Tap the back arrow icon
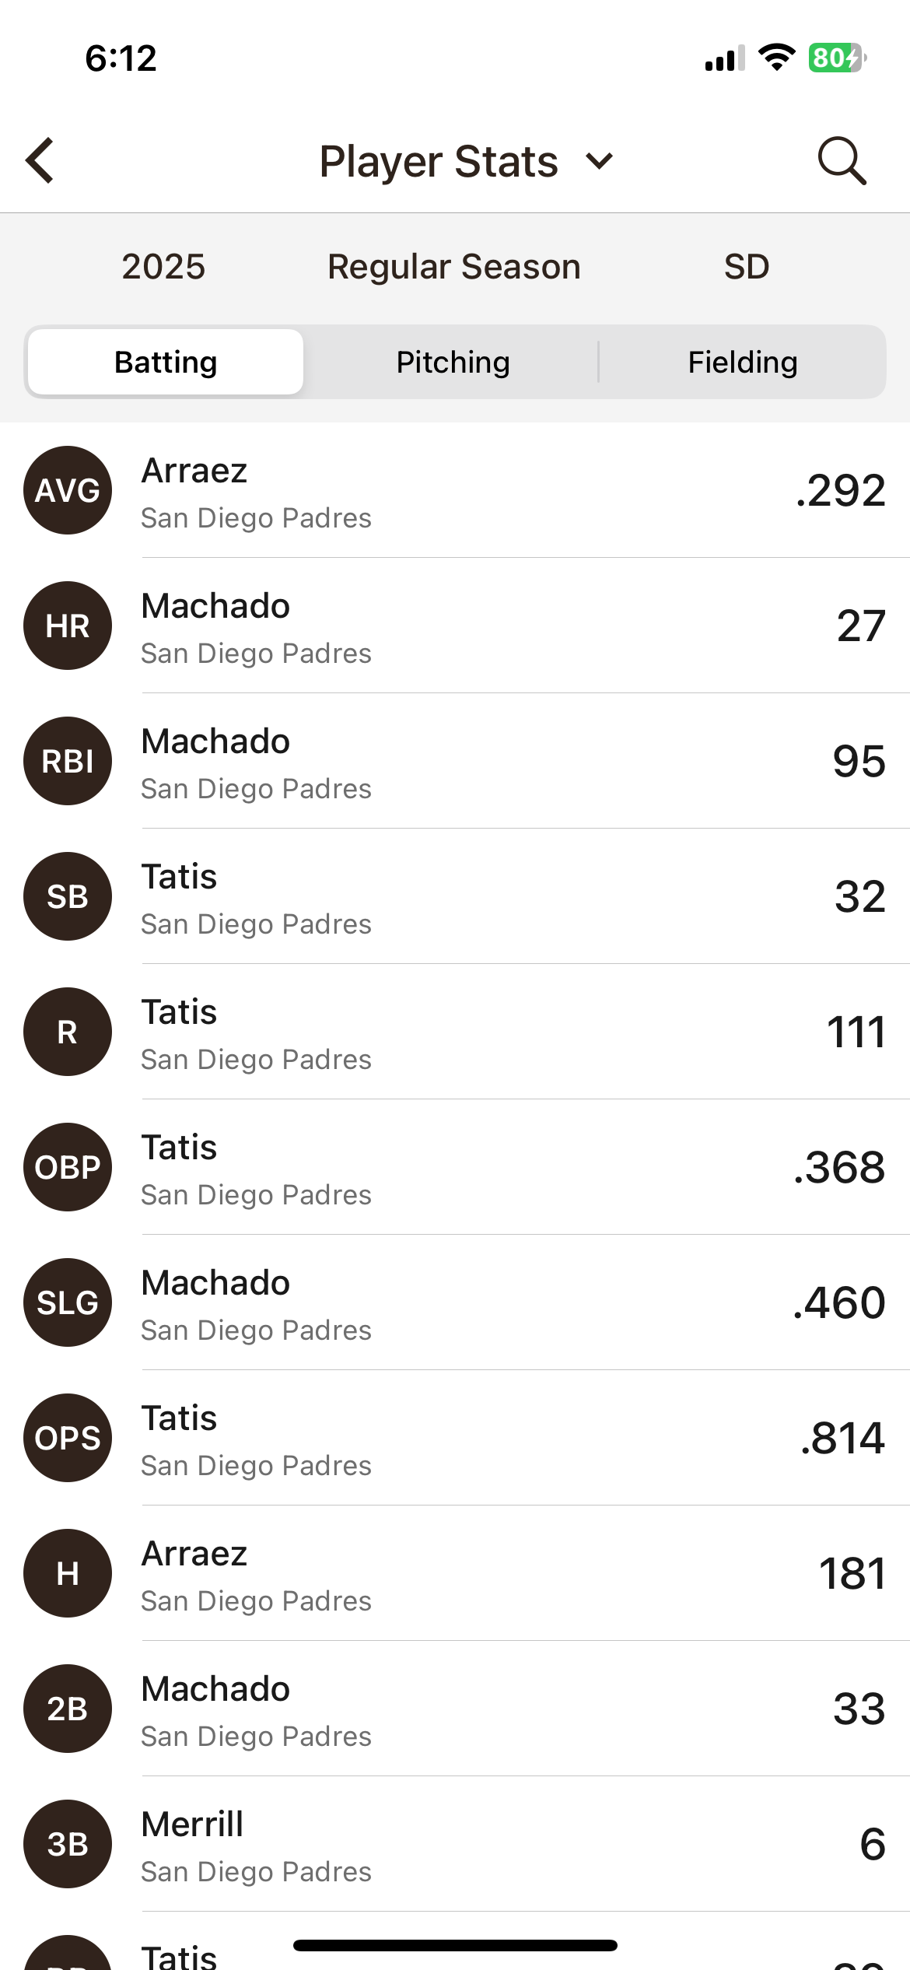This screenshot has height=1970, width=910. [40, 161]
